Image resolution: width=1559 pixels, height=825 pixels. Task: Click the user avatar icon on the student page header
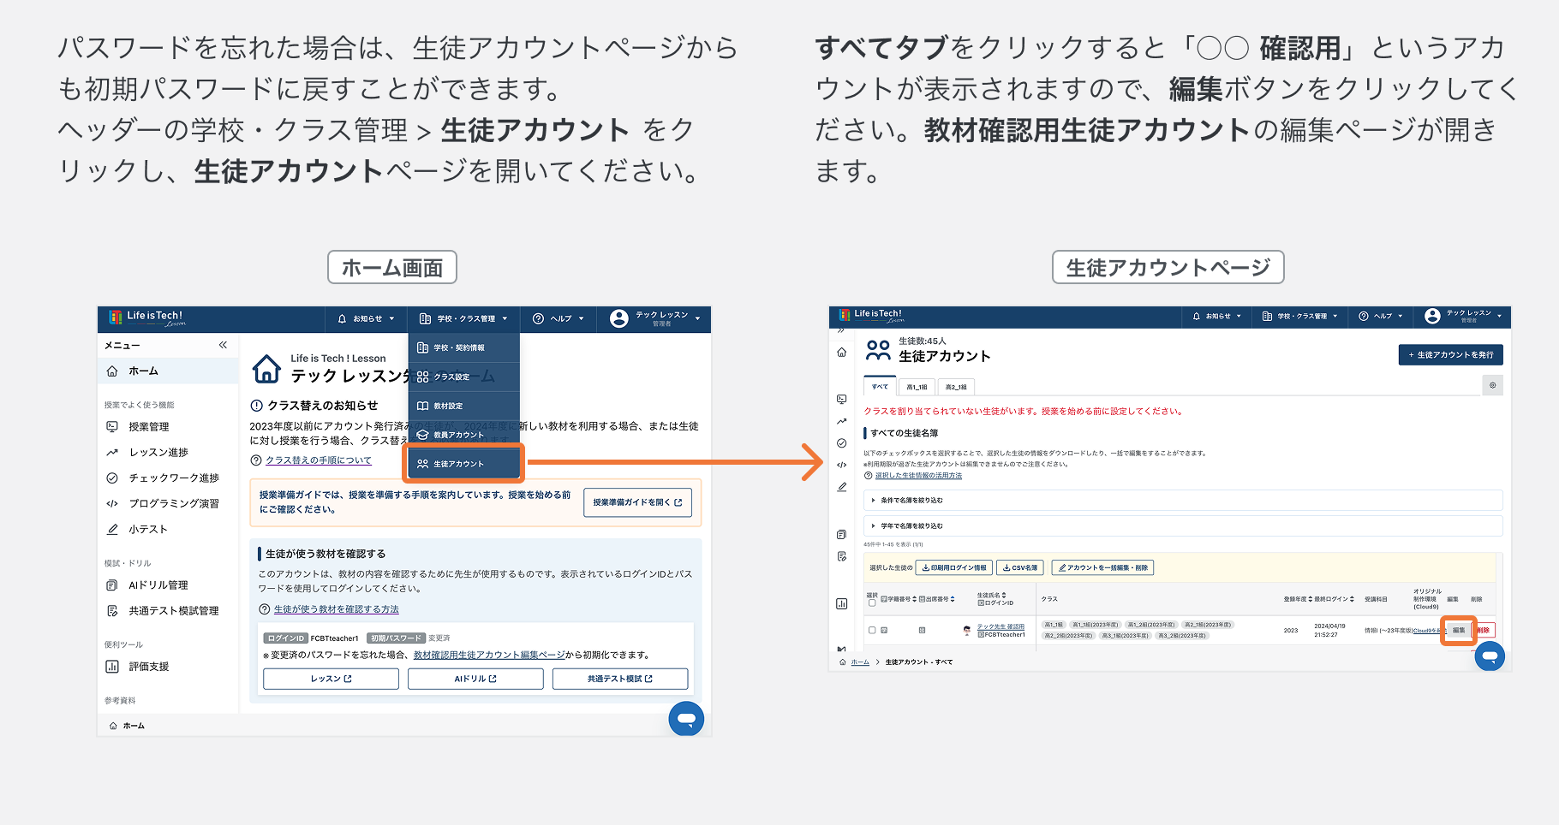(1432, 316)
